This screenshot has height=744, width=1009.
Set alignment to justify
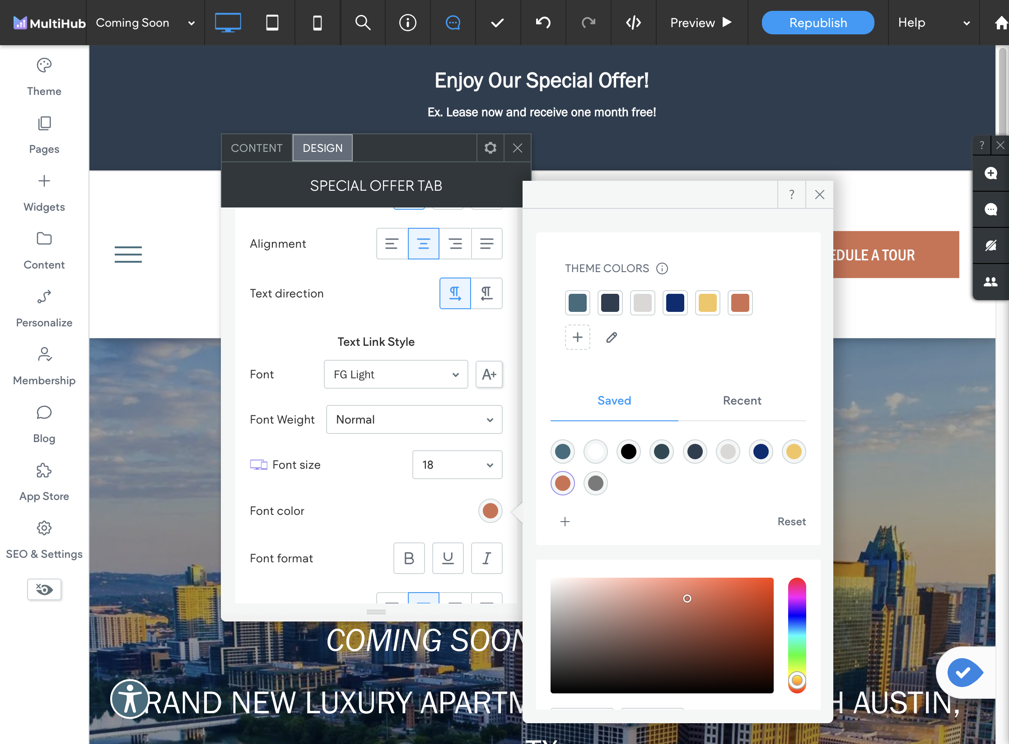pos(487,244)
